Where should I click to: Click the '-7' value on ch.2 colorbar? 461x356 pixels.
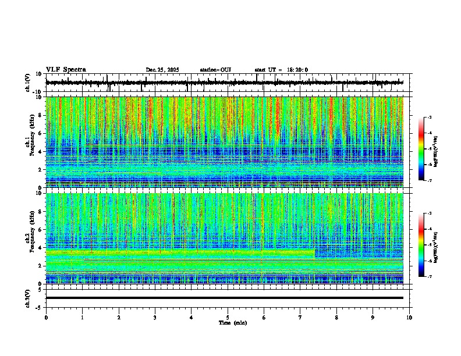tap(429, 276)
